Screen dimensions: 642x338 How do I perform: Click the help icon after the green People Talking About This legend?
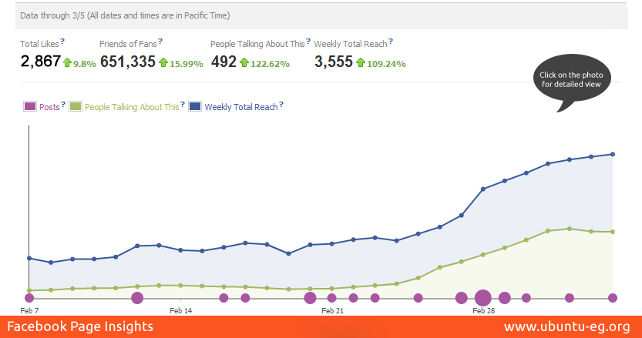click(x=183, y=105)
